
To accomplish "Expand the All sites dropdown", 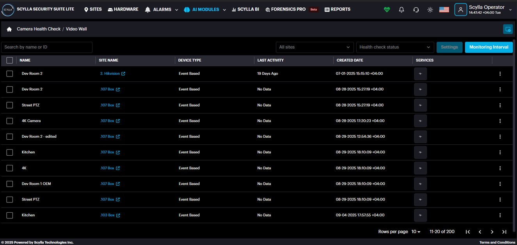I will [x=314, y=47].
